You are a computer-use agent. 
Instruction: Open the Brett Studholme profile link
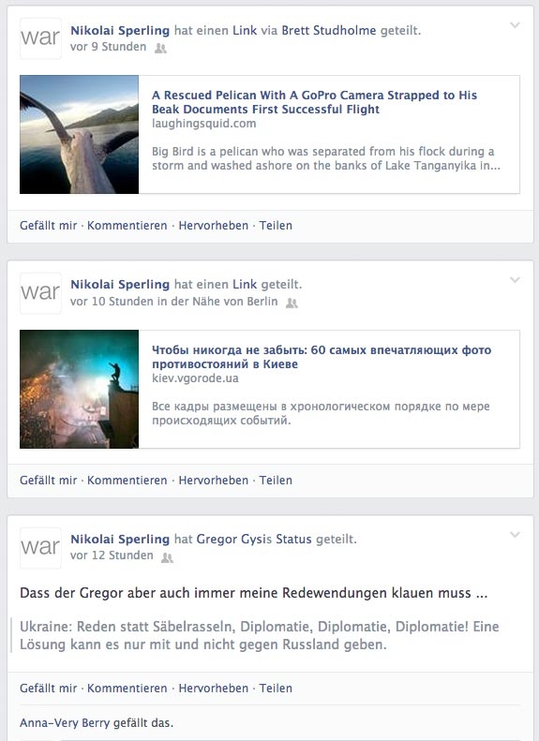(x=329, y=31)
